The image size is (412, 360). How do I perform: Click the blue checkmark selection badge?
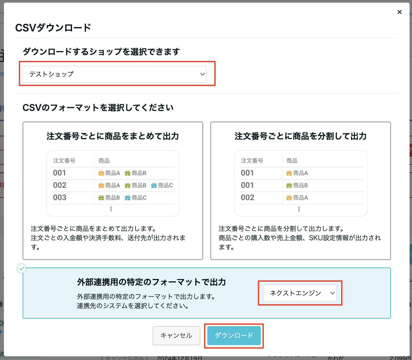[22, 268]
